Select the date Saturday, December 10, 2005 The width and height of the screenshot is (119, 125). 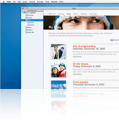pyautogui.click(x=89, y=49)
